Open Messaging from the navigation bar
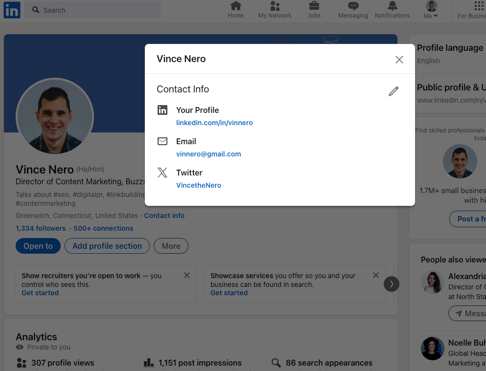 tap(352, 7)
